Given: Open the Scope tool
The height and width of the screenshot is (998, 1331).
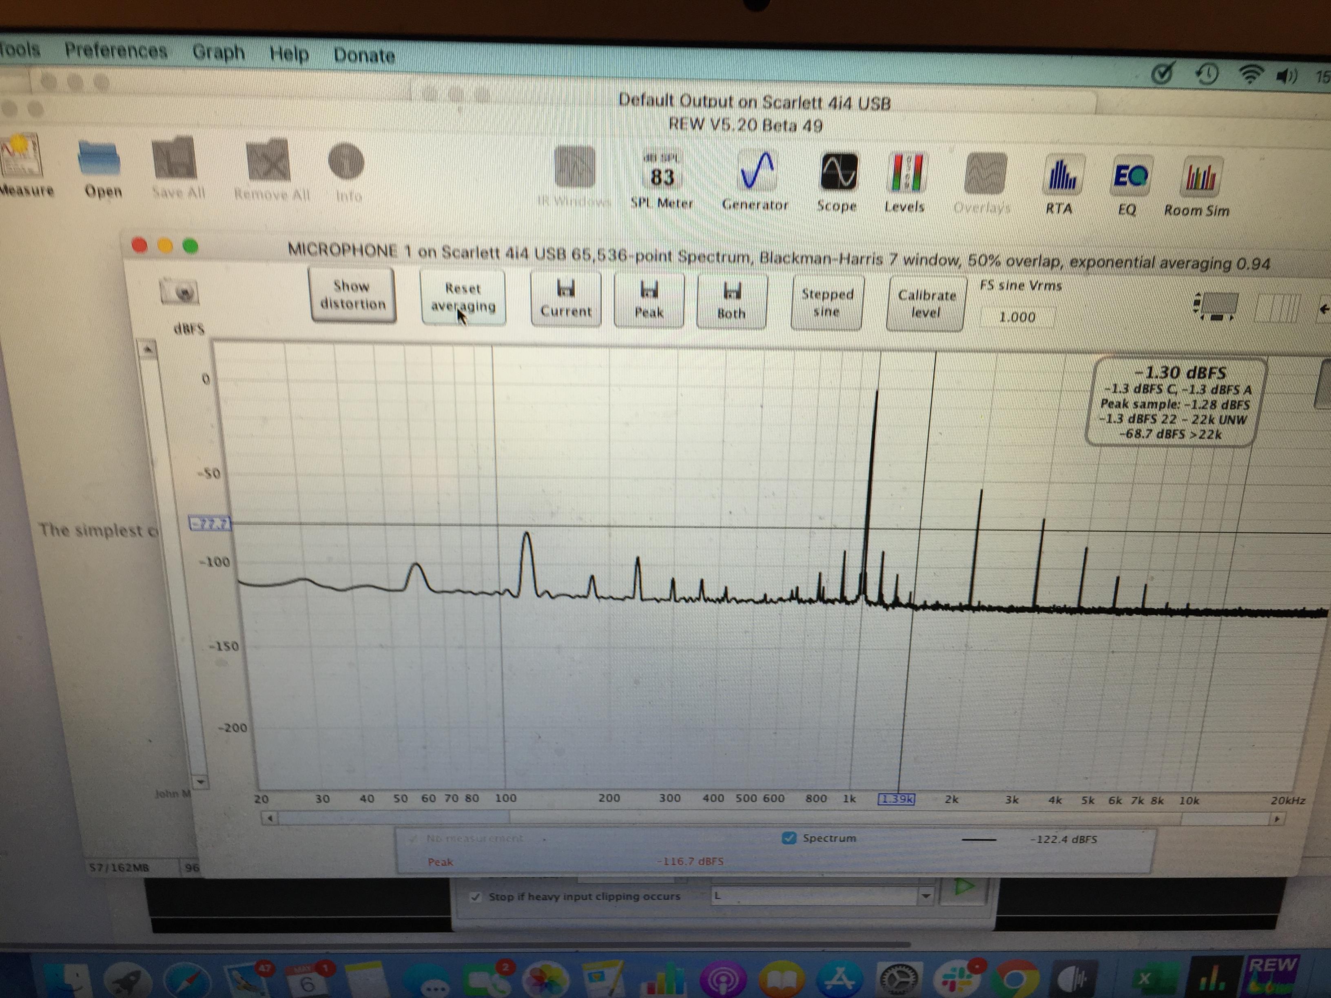Looking at the screenshot, I should point(837,181).
